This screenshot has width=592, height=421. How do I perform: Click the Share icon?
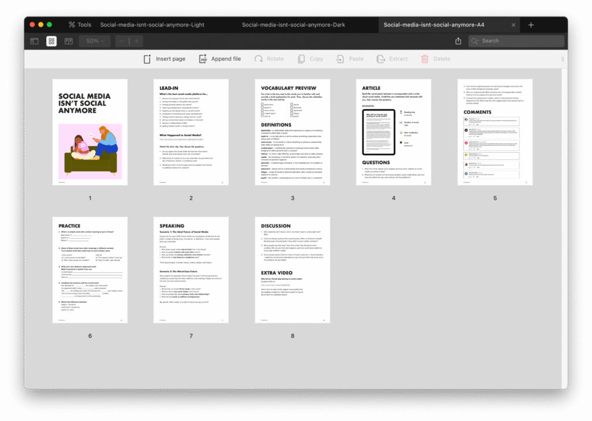458,41
